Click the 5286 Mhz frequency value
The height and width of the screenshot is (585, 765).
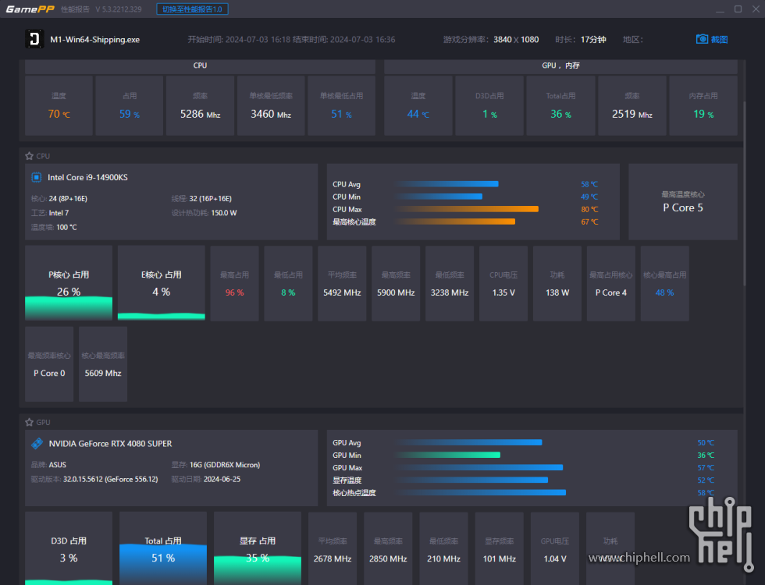pos(200,114)
